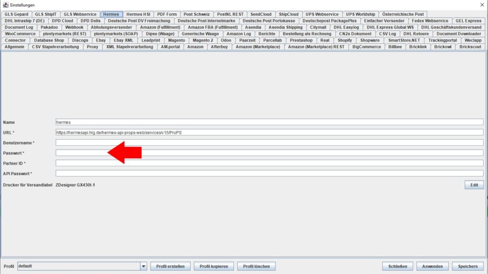Click into the Name input field
Viewport: 488px width, 274px height.
pos(270,122)
